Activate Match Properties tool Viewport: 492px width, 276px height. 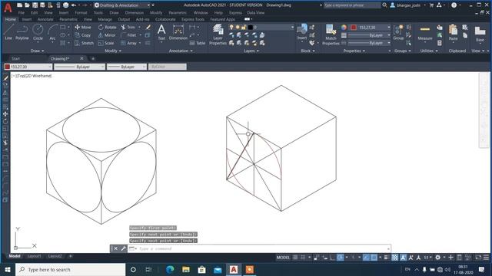tap(331, 34)
